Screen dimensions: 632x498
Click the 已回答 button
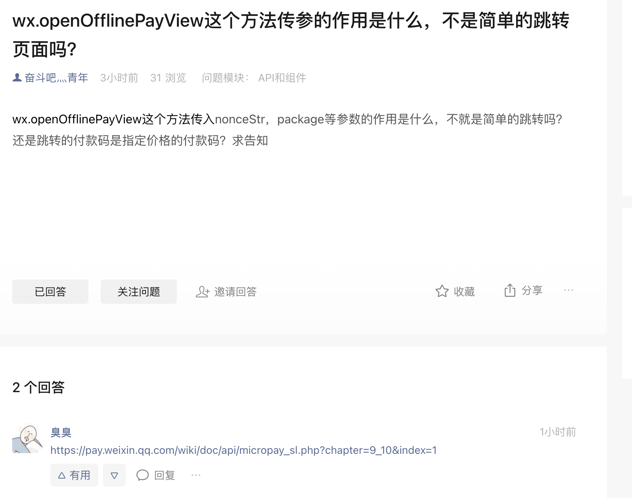click(50, 292)
